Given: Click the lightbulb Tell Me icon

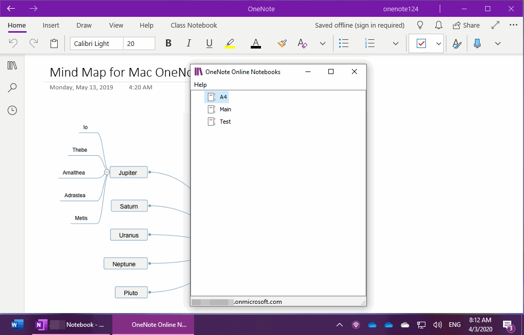Looking at the screenshot, I should click(x=420, y=26).
